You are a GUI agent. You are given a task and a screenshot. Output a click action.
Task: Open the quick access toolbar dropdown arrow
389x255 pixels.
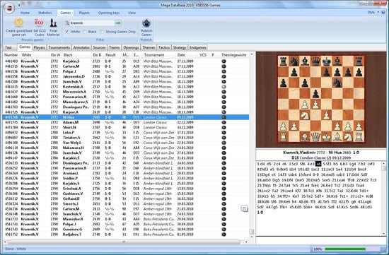tap(19, 5)
